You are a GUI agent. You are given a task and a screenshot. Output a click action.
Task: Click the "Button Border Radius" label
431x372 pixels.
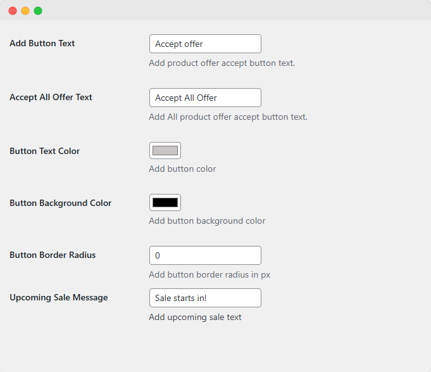click(x=53, y=255)
